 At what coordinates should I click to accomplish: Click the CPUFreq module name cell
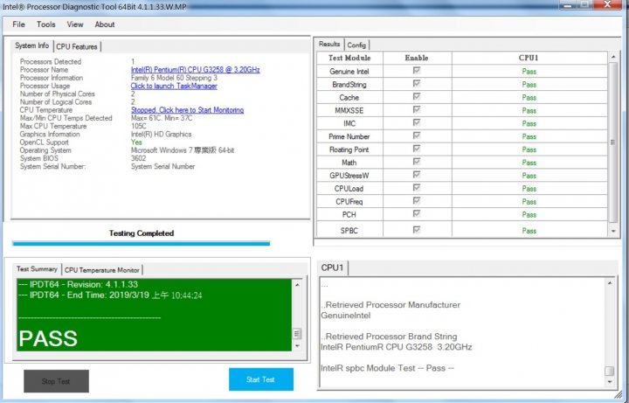click(x=349, y=201)
